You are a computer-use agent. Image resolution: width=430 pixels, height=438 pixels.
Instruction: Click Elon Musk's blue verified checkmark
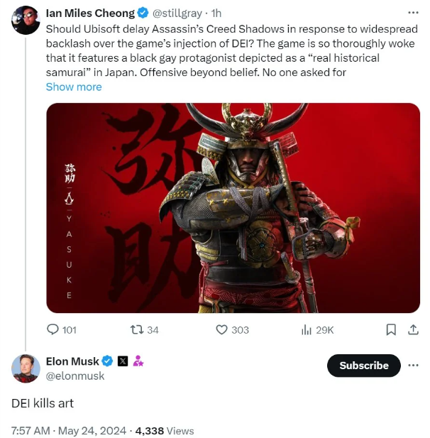click(x=107, y=361)
